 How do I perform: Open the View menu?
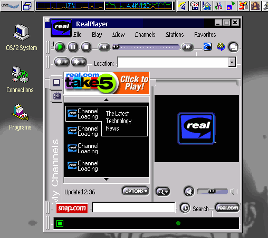point(119,35)
